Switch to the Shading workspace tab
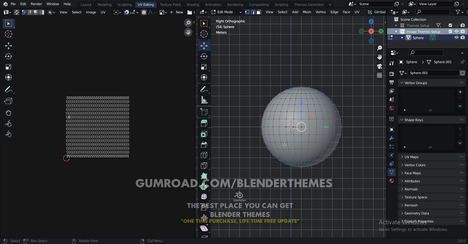This screenshot has width=468, height=244. coord(193,5)
